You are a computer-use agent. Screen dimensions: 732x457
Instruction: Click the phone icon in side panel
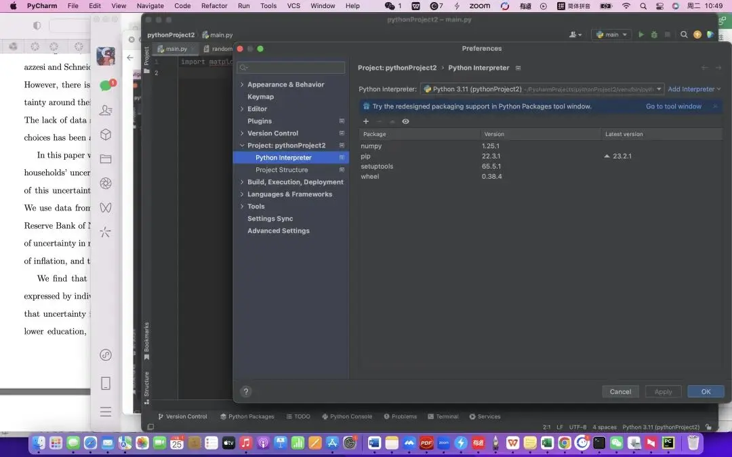tap(106, 383)
